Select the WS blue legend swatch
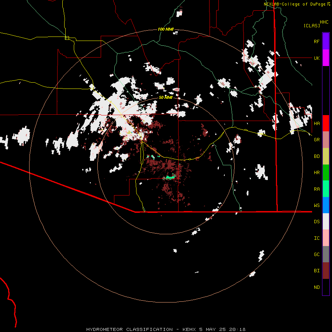This screenshot has height=332, width=332. pyautogui.click(x=326, y=205)
